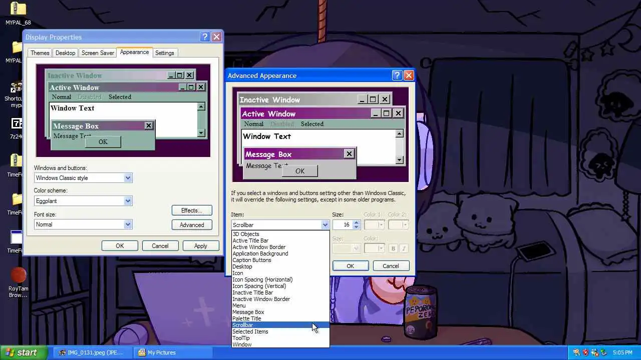Pick Selected Items from the list
Viewport: 641px width, 360px height.
pyautogui.click(x=280, y=331)
